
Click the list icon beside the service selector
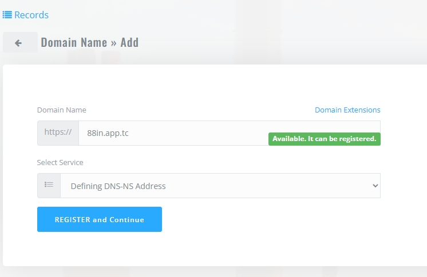[x=49, y=186]
